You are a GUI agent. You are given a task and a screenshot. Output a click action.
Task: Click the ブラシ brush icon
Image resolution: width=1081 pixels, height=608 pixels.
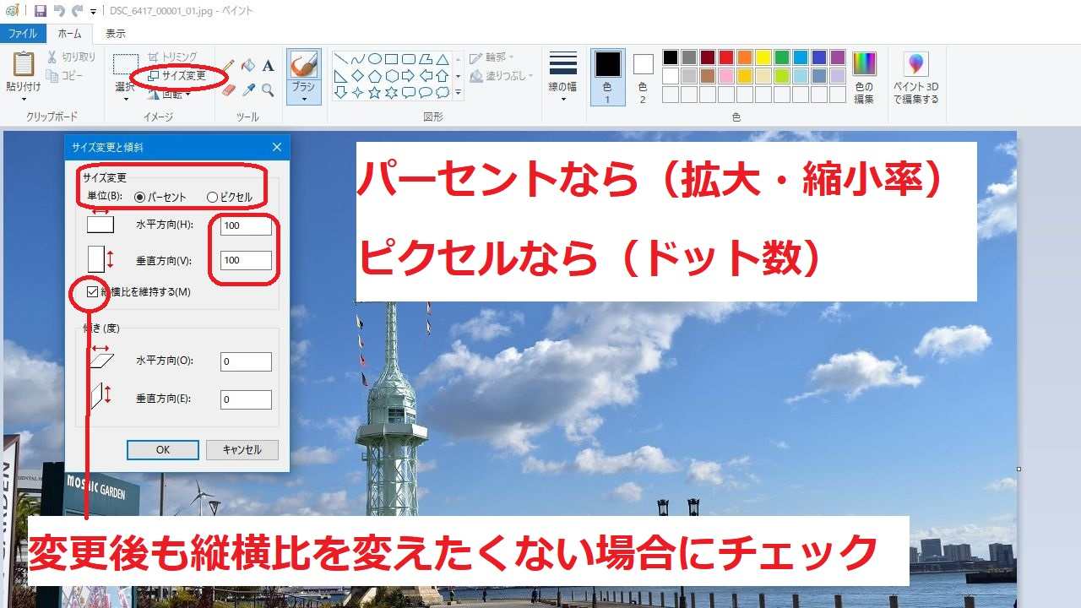[x=303, y=65]
